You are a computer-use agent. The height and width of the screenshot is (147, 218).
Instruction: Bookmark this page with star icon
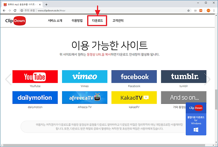[188, 11]
